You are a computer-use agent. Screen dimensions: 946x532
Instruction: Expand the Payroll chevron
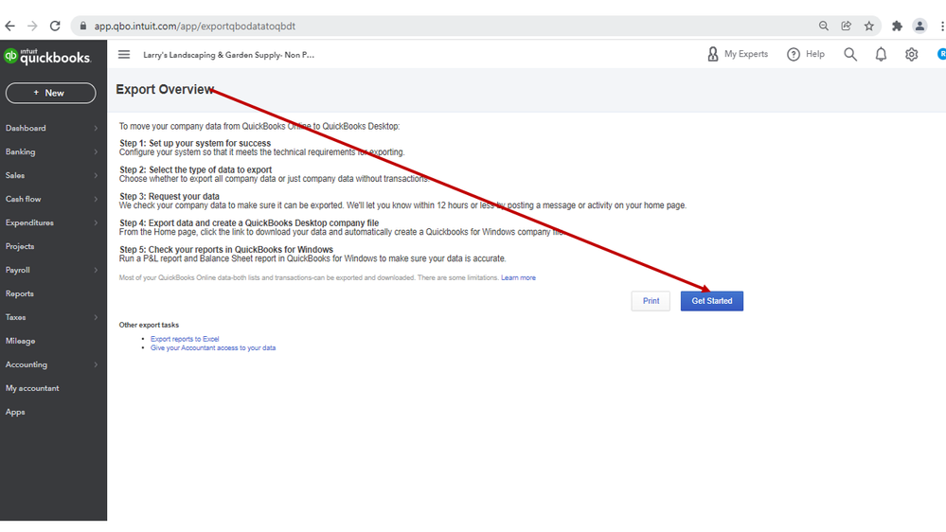[x=96, y=270]
